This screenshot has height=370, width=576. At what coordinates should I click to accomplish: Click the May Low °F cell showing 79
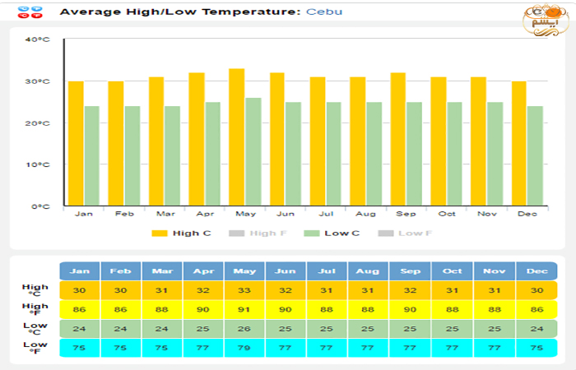[x=244, y=348]
